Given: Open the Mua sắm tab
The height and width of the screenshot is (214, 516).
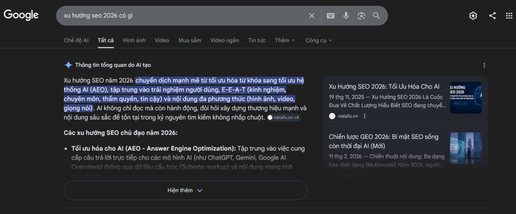Looking at the screenshot, I should (190, 40).
